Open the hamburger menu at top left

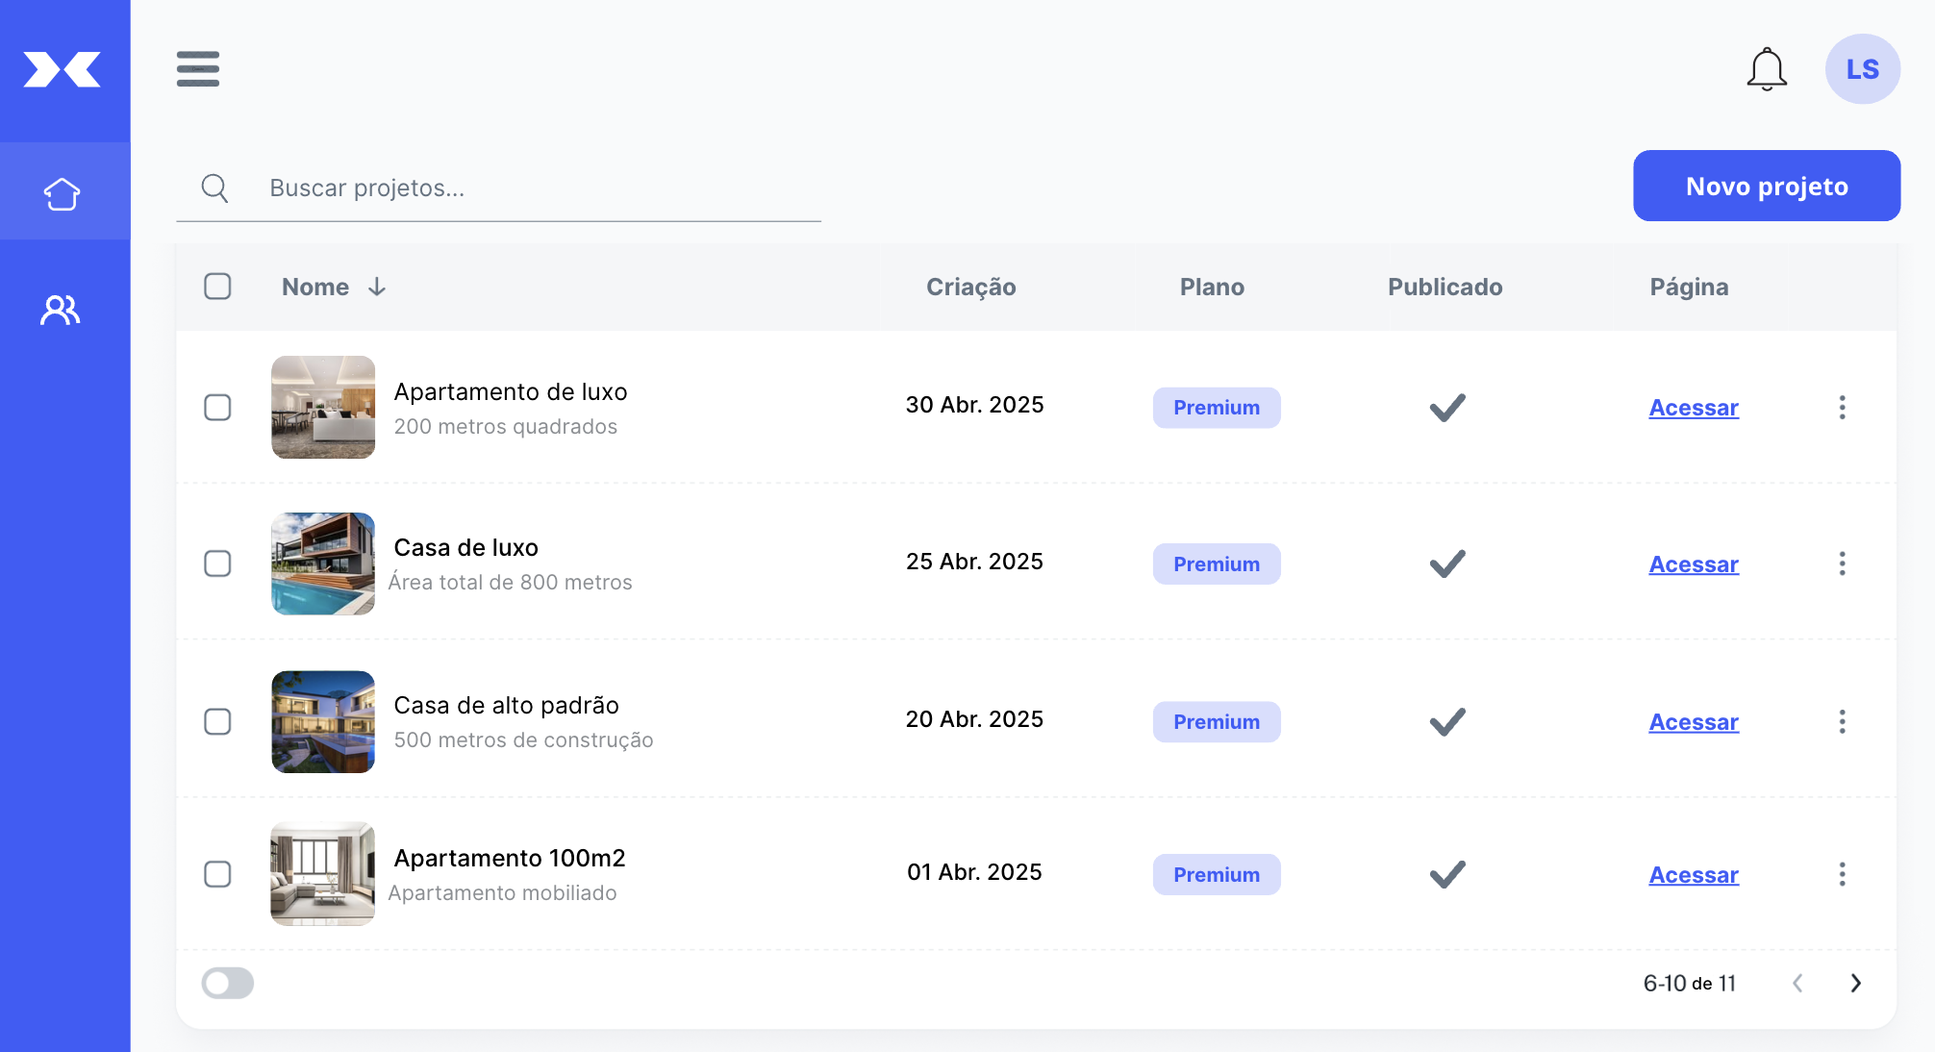coord(198,69)
